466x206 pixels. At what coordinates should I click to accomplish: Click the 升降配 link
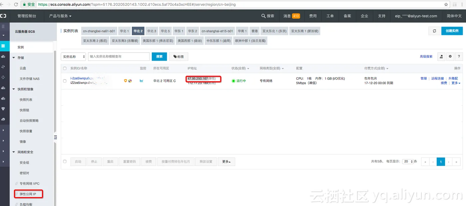tap(453, 79)
